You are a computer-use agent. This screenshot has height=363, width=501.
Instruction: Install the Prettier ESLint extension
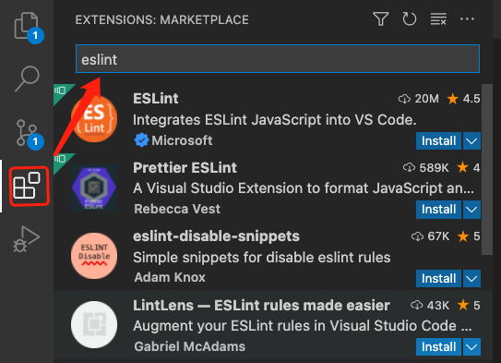point(438,210)
